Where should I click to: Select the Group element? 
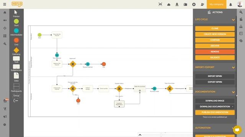tap(16, 96)
